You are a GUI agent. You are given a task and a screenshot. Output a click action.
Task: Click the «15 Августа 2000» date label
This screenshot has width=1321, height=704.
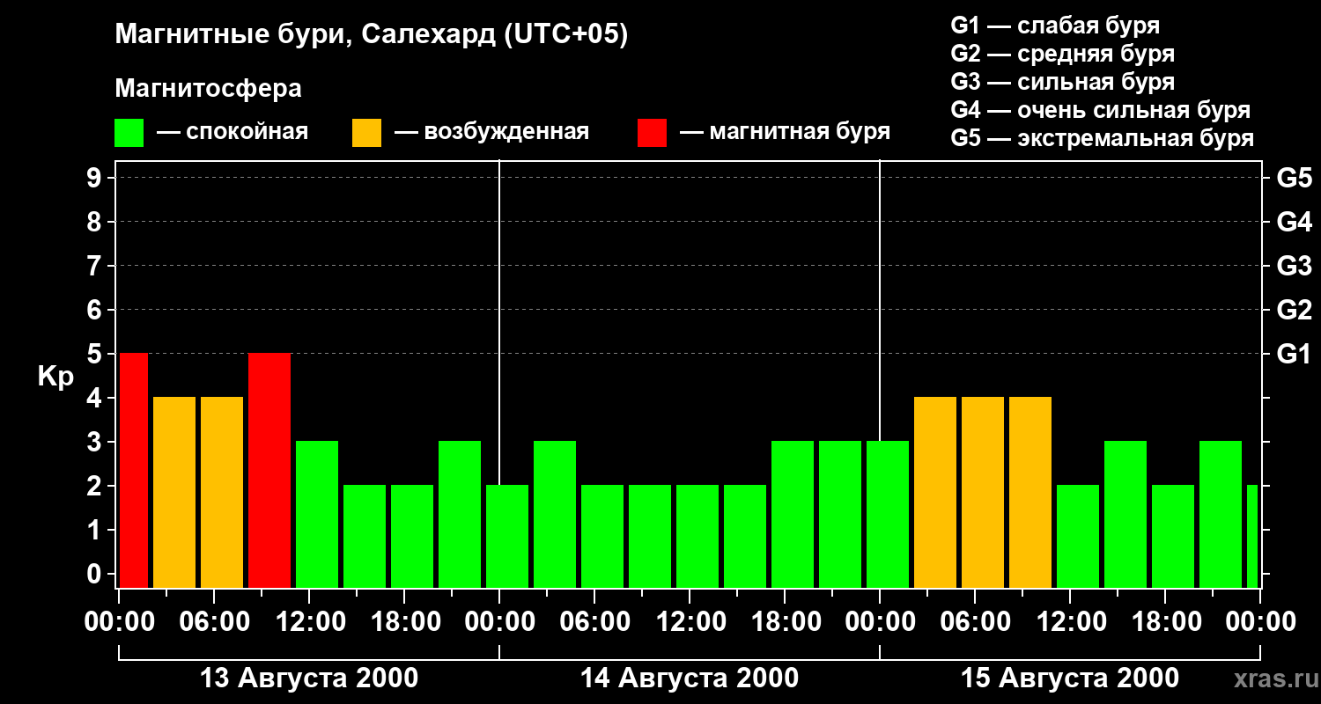[x=1070, y=678]
